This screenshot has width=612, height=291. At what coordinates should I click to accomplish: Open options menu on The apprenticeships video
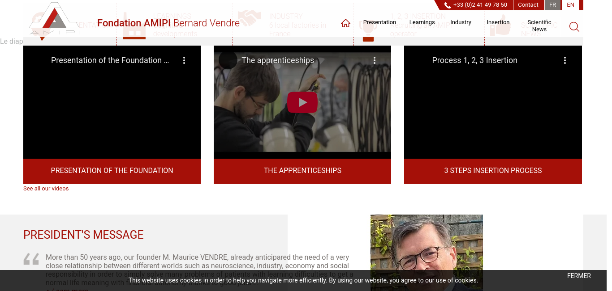click(x=375, y=60)
